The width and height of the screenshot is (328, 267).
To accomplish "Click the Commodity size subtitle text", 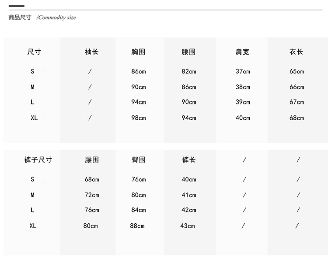I will click(56, 17).
